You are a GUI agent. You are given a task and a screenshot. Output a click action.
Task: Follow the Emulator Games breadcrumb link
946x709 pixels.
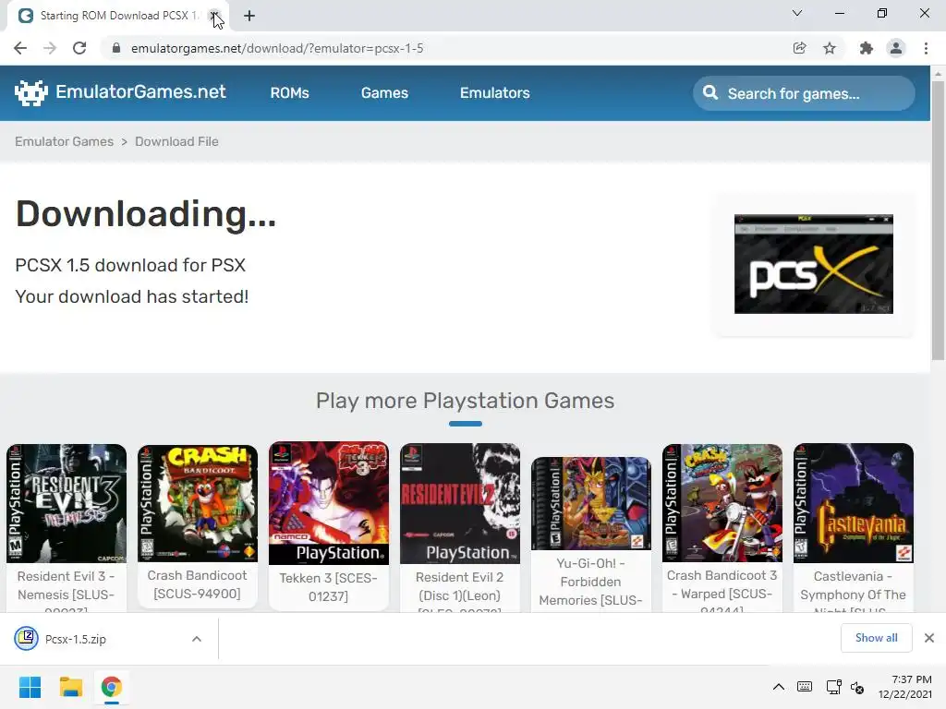[x=64, y=141]
